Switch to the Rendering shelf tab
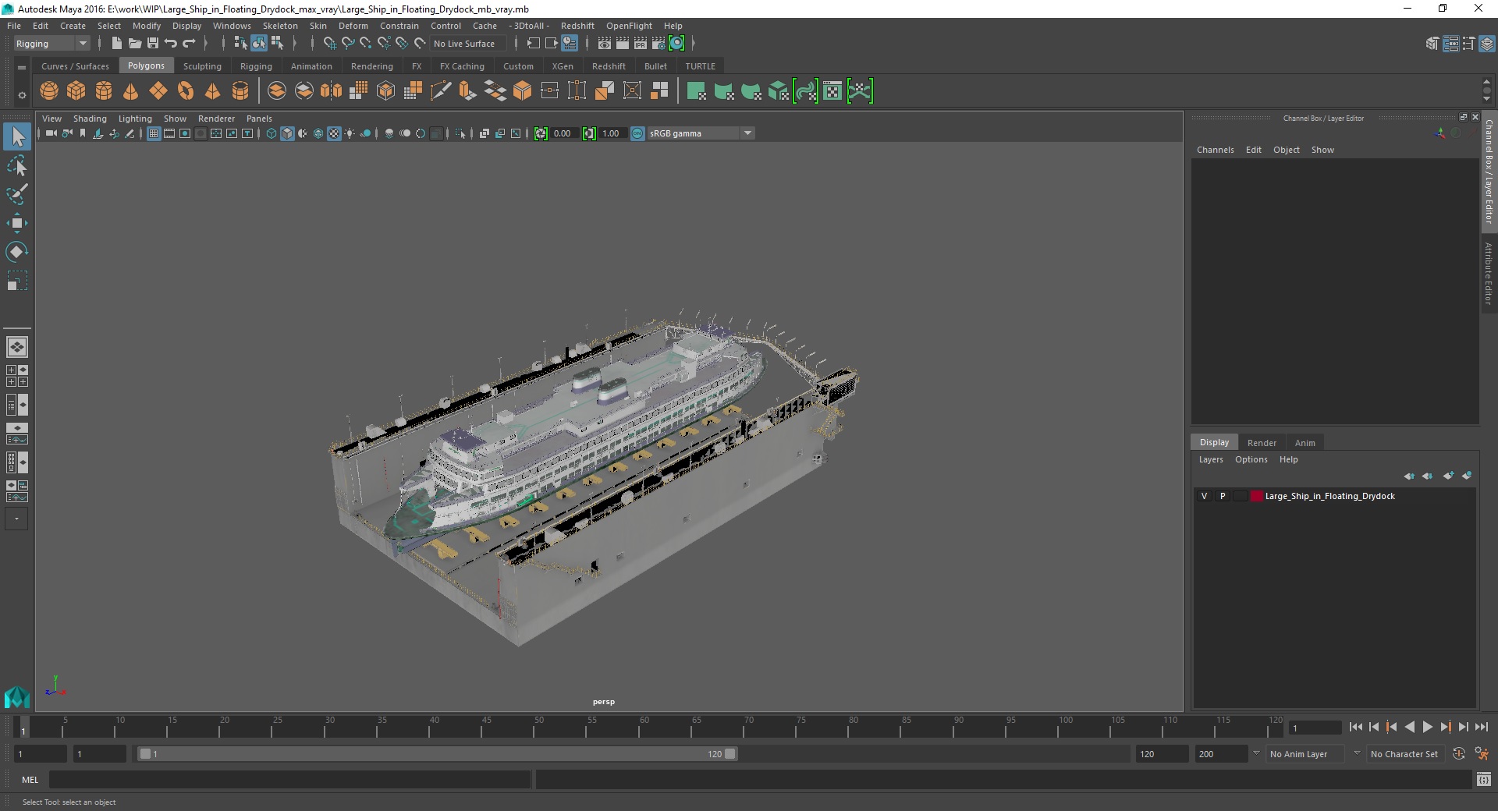The height and width of the screenshot is (811, 1498). [372, 66]
